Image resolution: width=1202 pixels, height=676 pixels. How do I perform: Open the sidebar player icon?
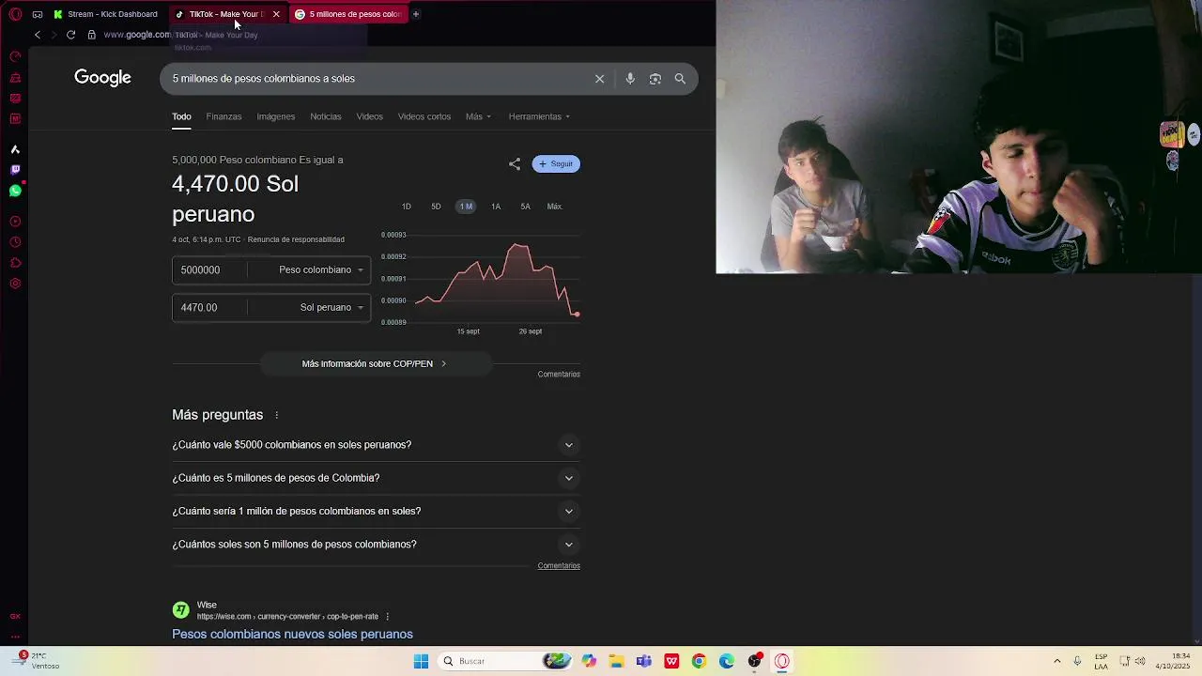(15, 222)
